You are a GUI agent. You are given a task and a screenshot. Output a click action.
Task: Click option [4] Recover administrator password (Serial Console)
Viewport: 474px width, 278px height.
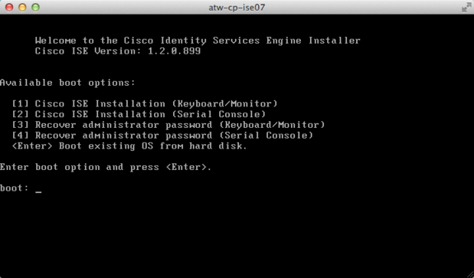[x=162, y=136]
